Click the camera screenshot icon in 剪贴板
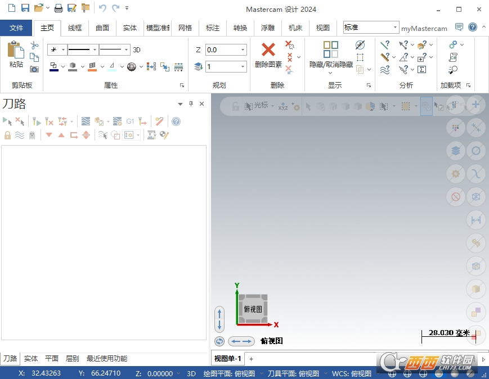Image resolution: width=489 pixels, height=379 pixels. click(34, 69)
